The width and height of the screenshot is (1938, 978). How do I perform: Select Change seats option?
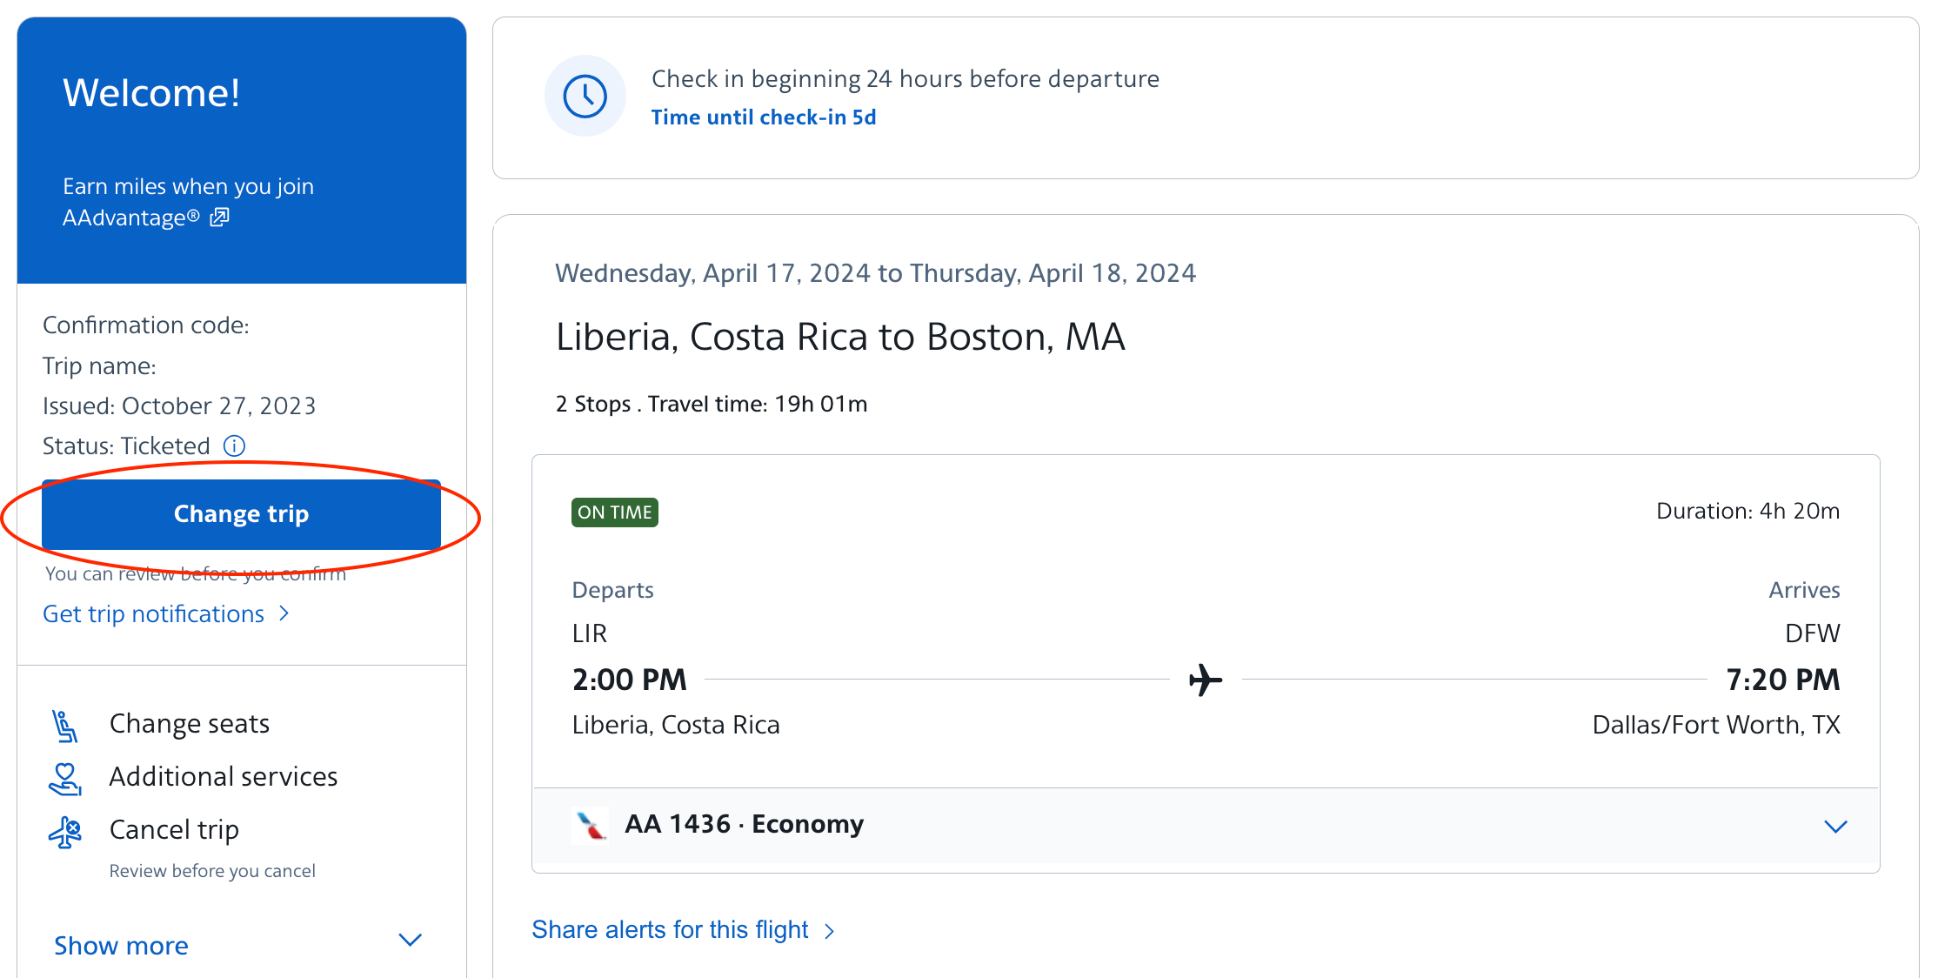pyautogui.click(x=190, y=724)
